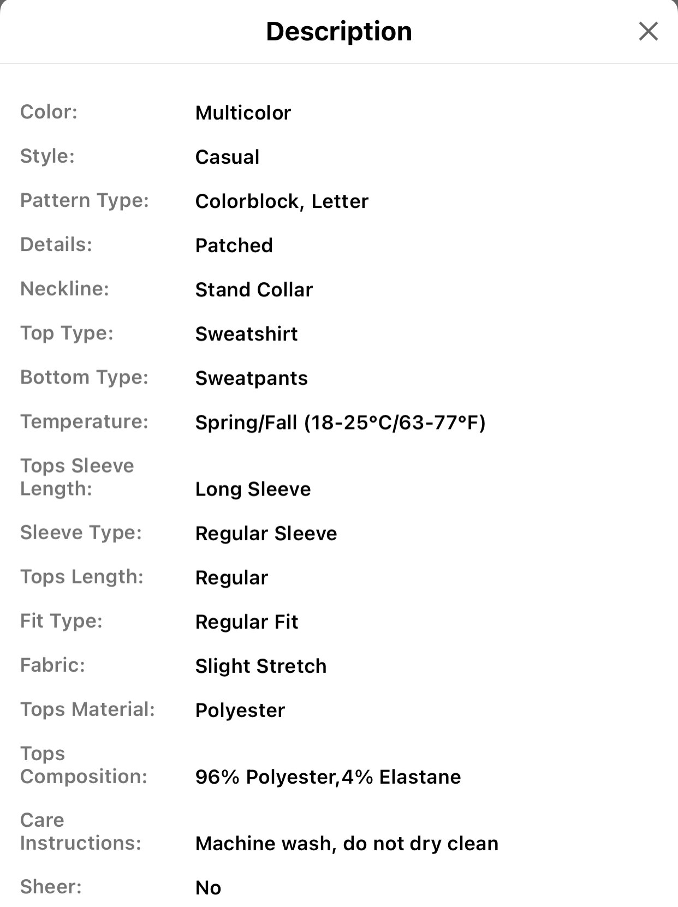678x907 pixels.
Task: Tap the Description heading
Action: pyautogui.click(x=339, y=31)
